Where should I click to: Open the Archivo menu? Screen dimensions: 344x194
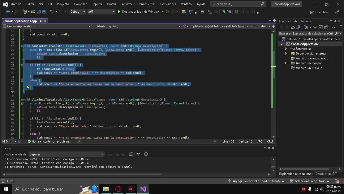tap(16, 4)
